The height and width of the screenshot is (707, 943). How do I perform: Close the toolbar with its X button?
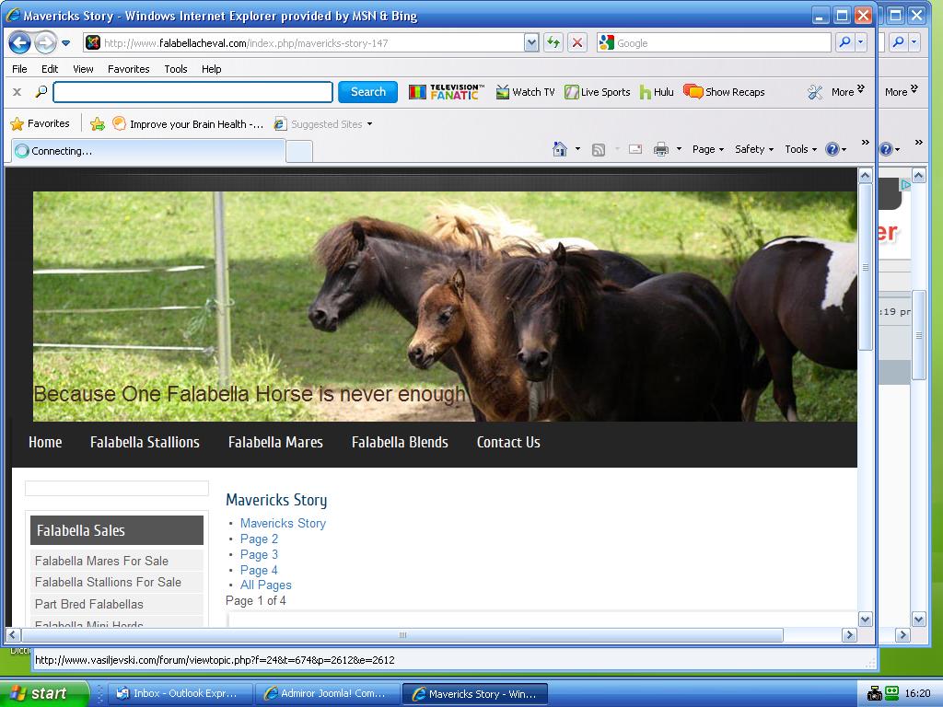(17, 92)
